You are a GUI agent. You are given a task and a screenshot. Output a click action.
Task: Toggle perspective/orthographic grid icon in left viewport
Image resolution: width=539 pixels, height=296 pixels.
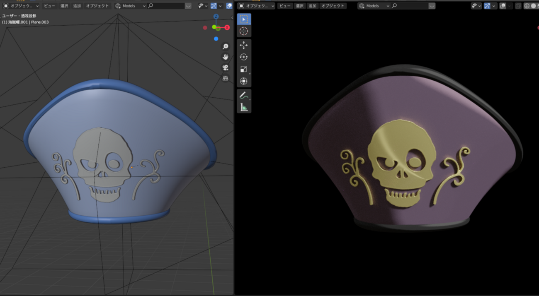point(225,78)
